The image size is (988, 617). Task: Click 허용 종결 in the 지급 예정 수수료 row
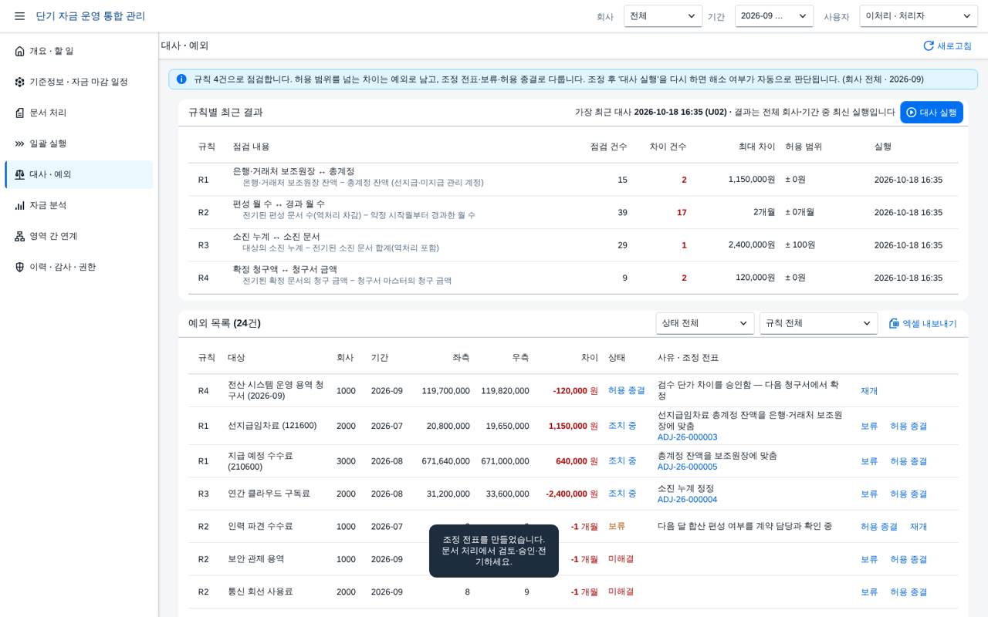point(908,461)
